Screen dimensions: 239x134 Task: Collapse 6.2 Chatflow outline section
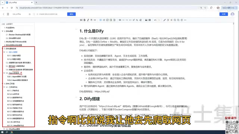pos(4,129)
